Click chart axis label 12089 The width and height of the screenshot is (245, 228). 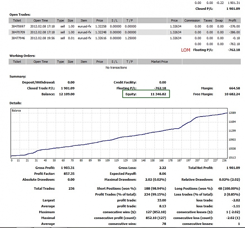tap(232, 113)
